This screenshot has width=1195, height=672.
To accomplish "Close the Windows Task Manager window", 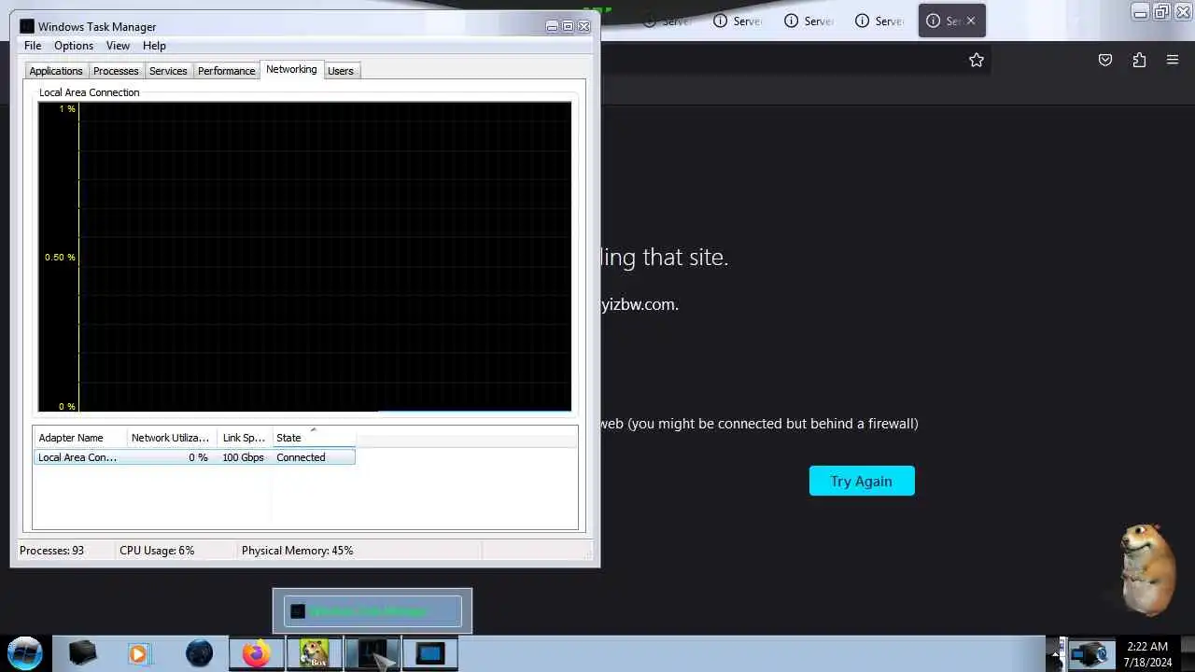I will pos(584,26).
